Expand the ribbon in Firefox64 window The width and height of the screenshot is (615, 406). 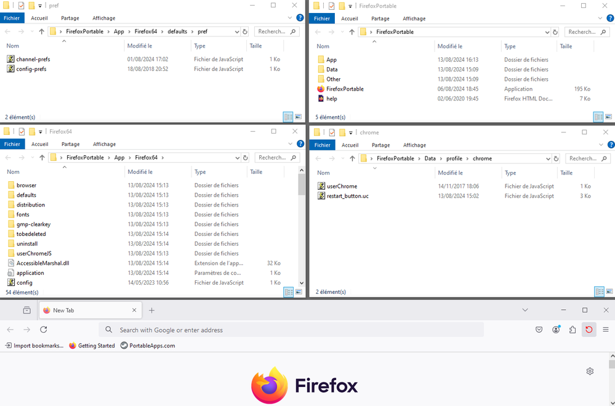(290, 144)
